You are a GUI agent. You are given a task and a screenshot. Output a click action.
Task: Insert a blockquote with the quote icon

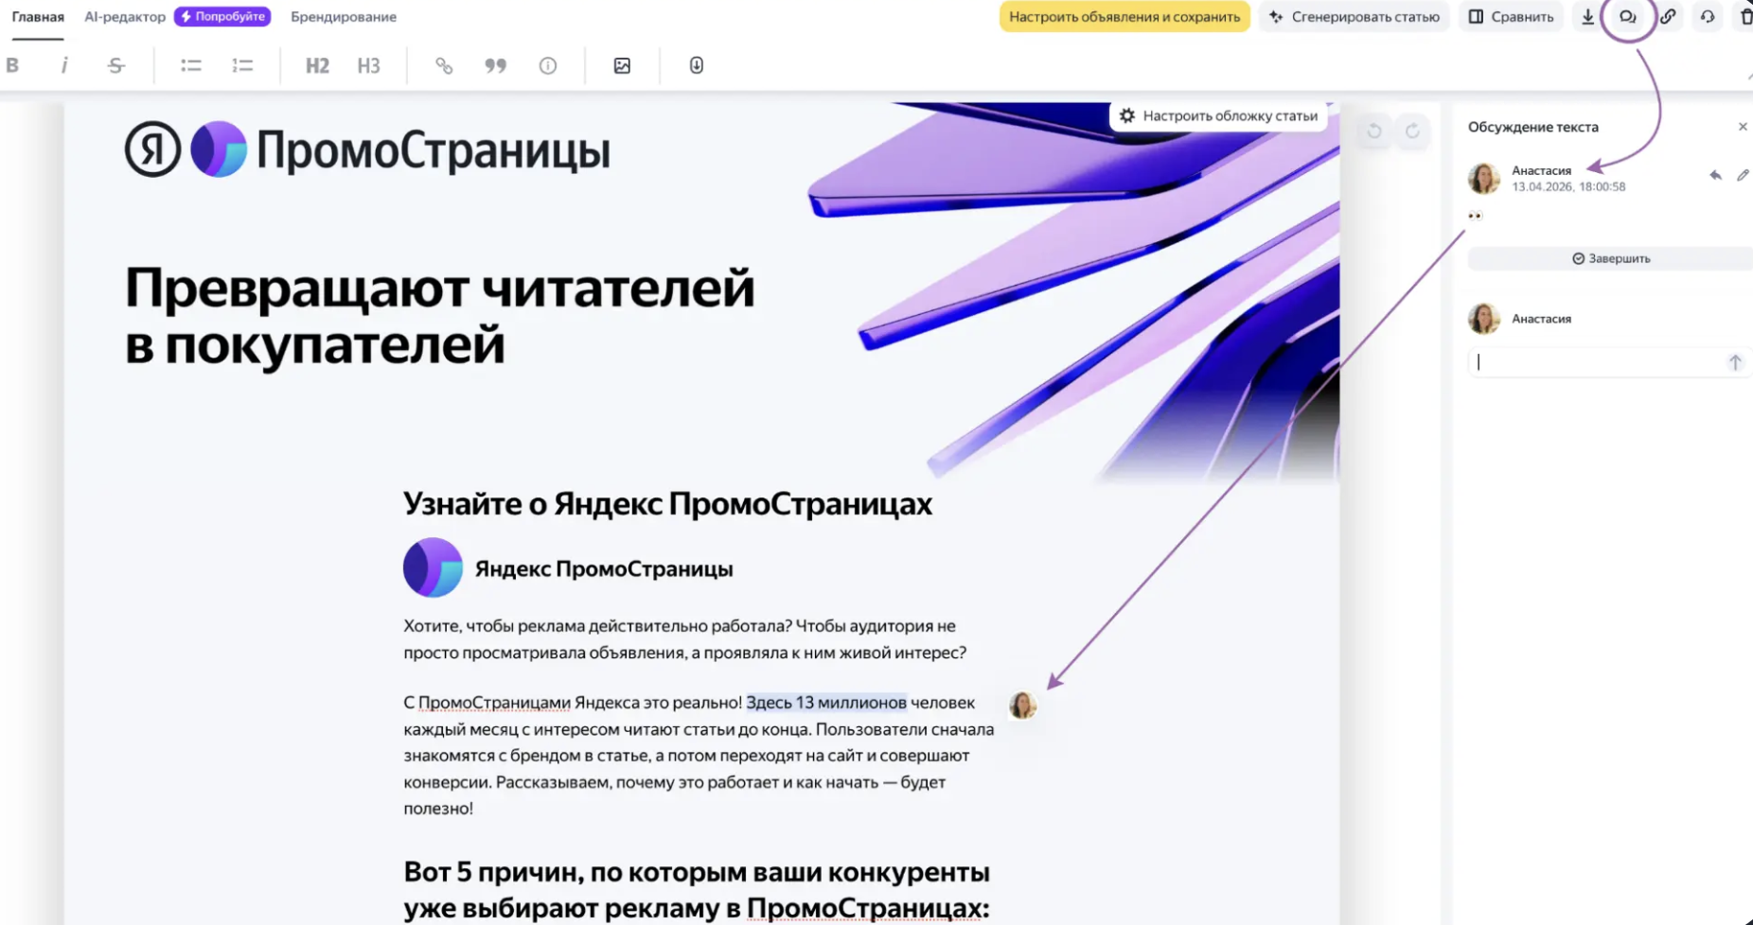coord(495,65)
